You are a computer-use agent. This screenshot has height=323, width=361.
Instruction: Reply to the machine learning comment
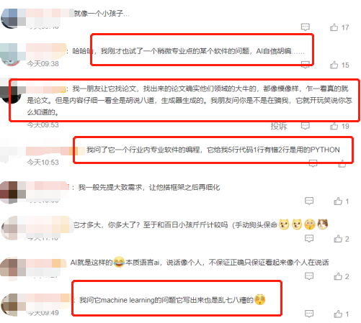click(x=309, y=314)
